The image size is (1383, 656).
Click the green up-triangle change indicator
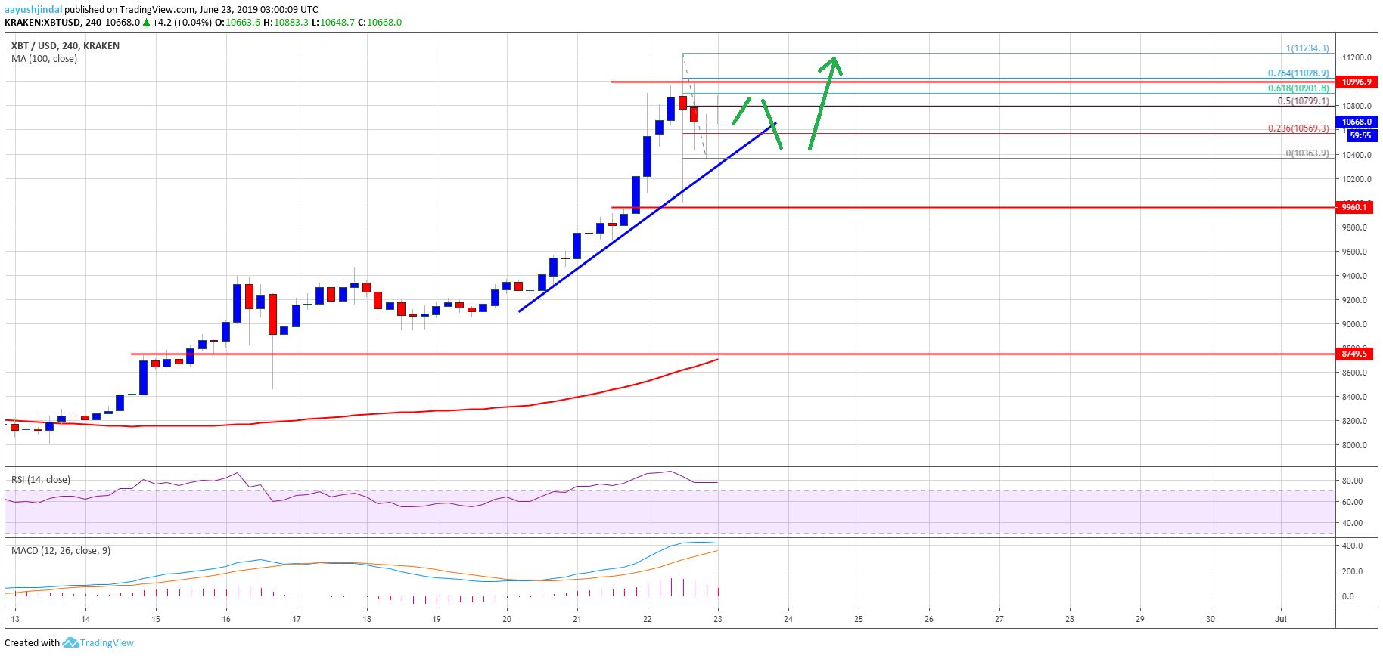coord(146,23)
